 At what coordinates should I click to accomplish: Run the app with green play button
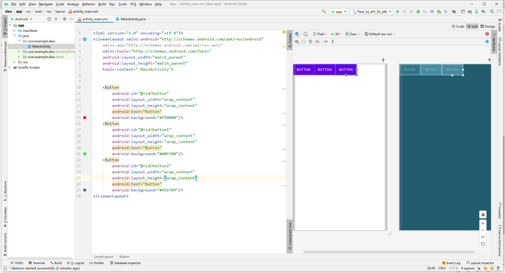click(398, 12)
